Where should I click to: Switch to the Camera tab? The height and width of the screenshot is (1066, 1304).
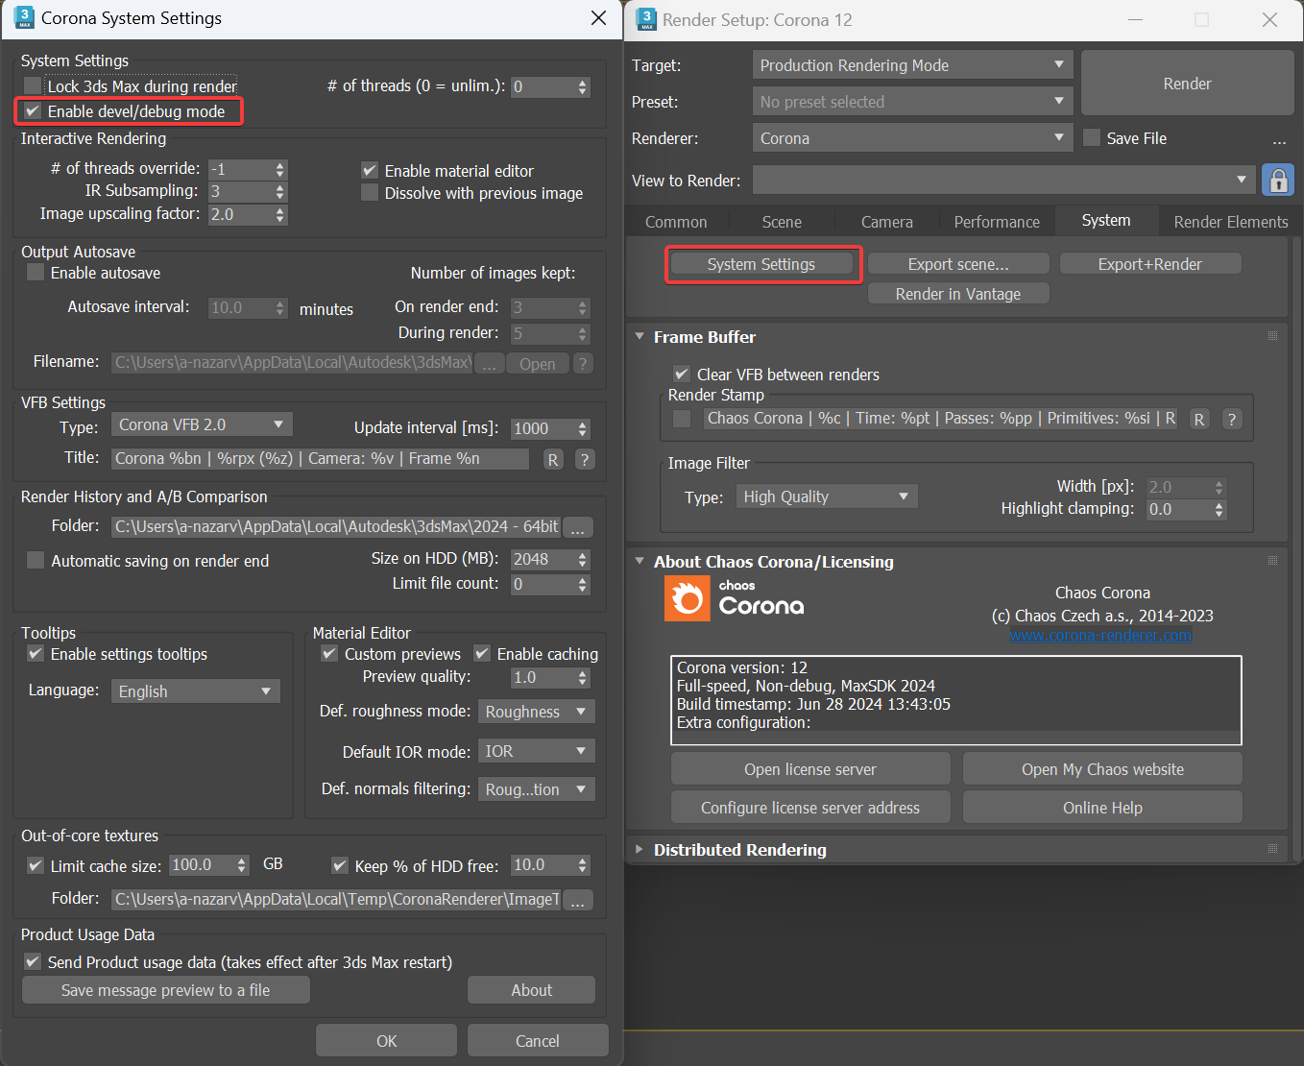tap(886, 222)
